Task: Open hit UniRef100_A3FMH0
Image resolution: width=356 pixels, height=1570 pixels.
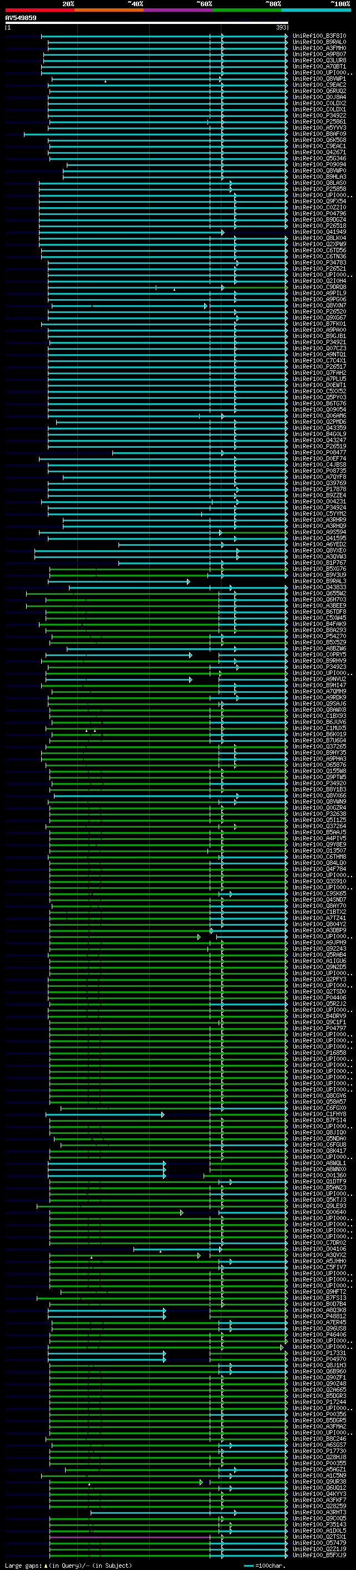Action: (319, 48)
